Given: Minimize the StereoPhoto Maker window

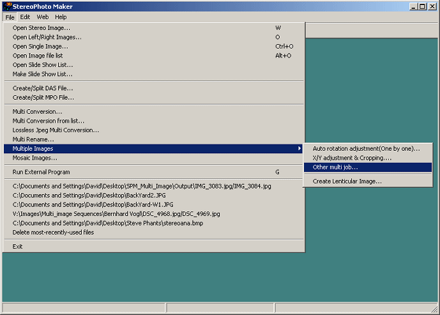Looking at the screenshot, I should pyautogui.click(x=413, y=6).
